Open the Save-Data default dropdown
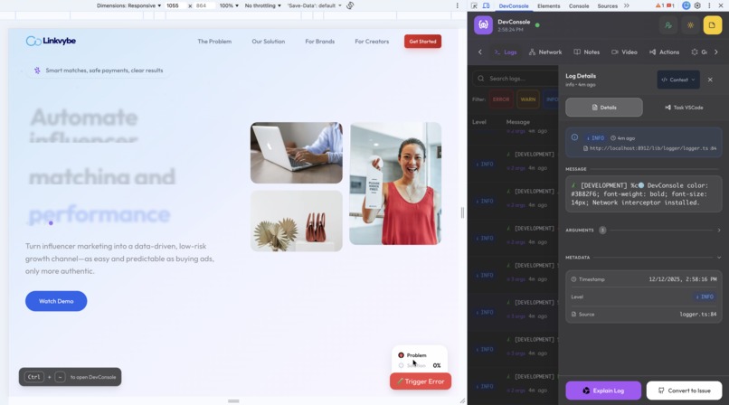Image resolution: width=729 pixels, height=405 pixels. click(x=314, y=5)
